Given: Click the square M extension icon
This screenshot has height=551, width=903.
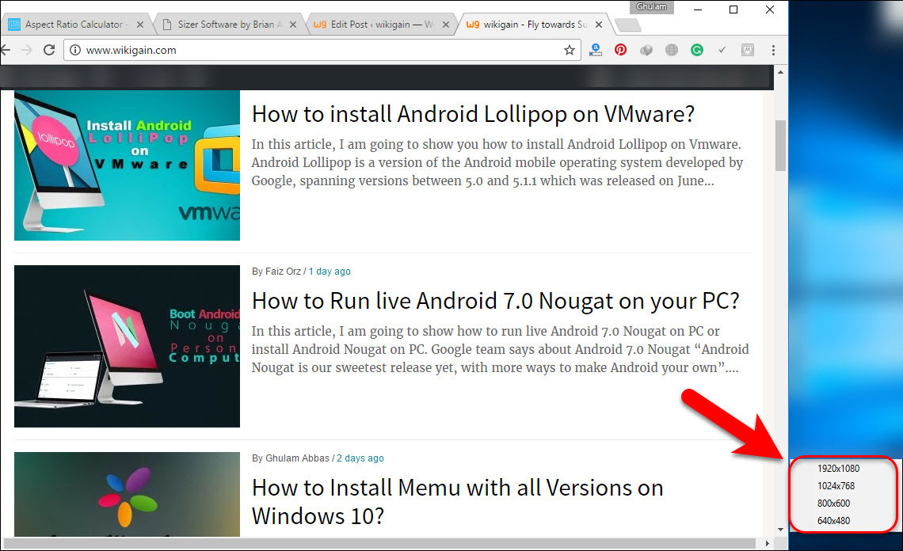Looking at the screenshot, I should (748, 50).
